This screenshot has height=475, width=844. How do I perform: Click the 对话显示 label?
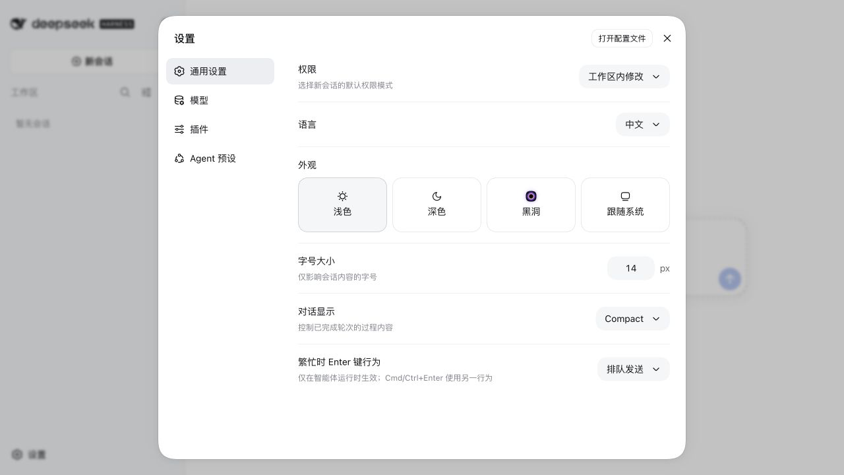tap(316, 311)
